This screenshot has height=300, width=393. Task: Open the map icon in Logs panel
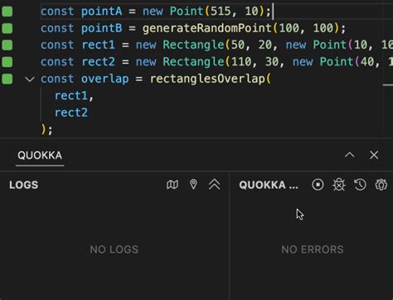[x=172, y=184]
